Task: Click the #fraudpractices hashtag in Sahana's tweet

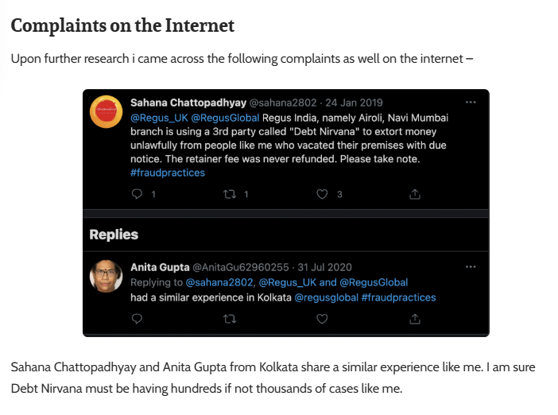Action: tap(167, 173)
